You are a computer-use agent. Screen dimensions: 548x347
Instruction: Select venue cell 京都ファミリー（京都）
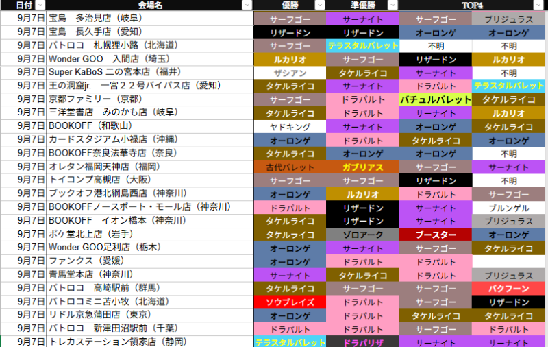[x=150, y=99]
